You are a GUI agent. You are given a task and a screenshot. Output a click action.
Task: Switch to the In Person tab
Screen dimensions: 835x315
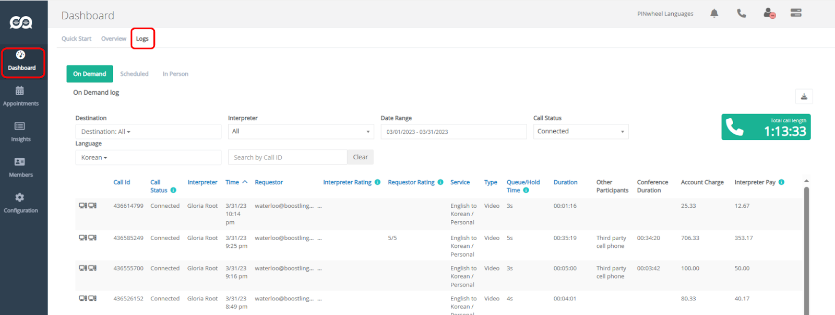175,74
